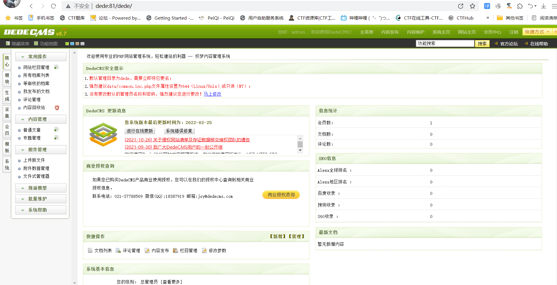Click the gray globe extension icon
Screen dimensions: 557x285
(x=498, y=6)
